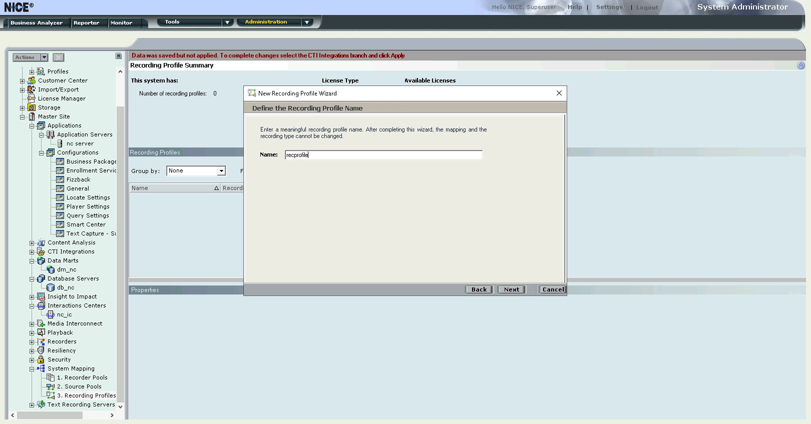Click Next in the wizard
This screenshot has width=811, height=424.
[x=511, y=289]
